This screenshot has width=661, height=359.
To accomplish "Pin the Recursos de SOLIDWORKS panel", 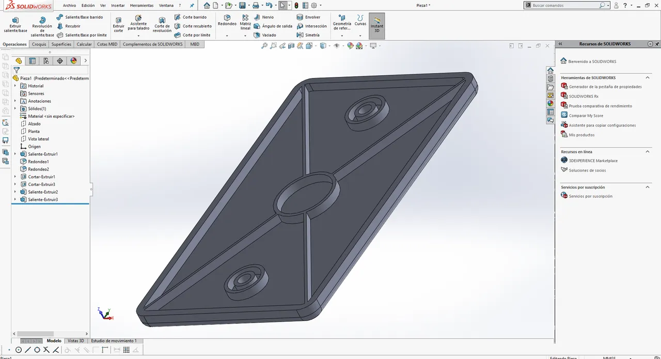I will 657,44.
